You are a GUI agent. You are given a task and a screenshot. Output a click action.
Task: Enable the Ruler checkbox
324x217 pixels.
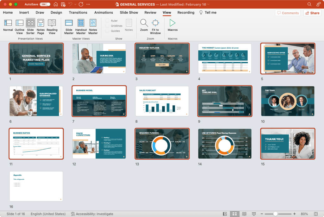click(x=108, y=21)
